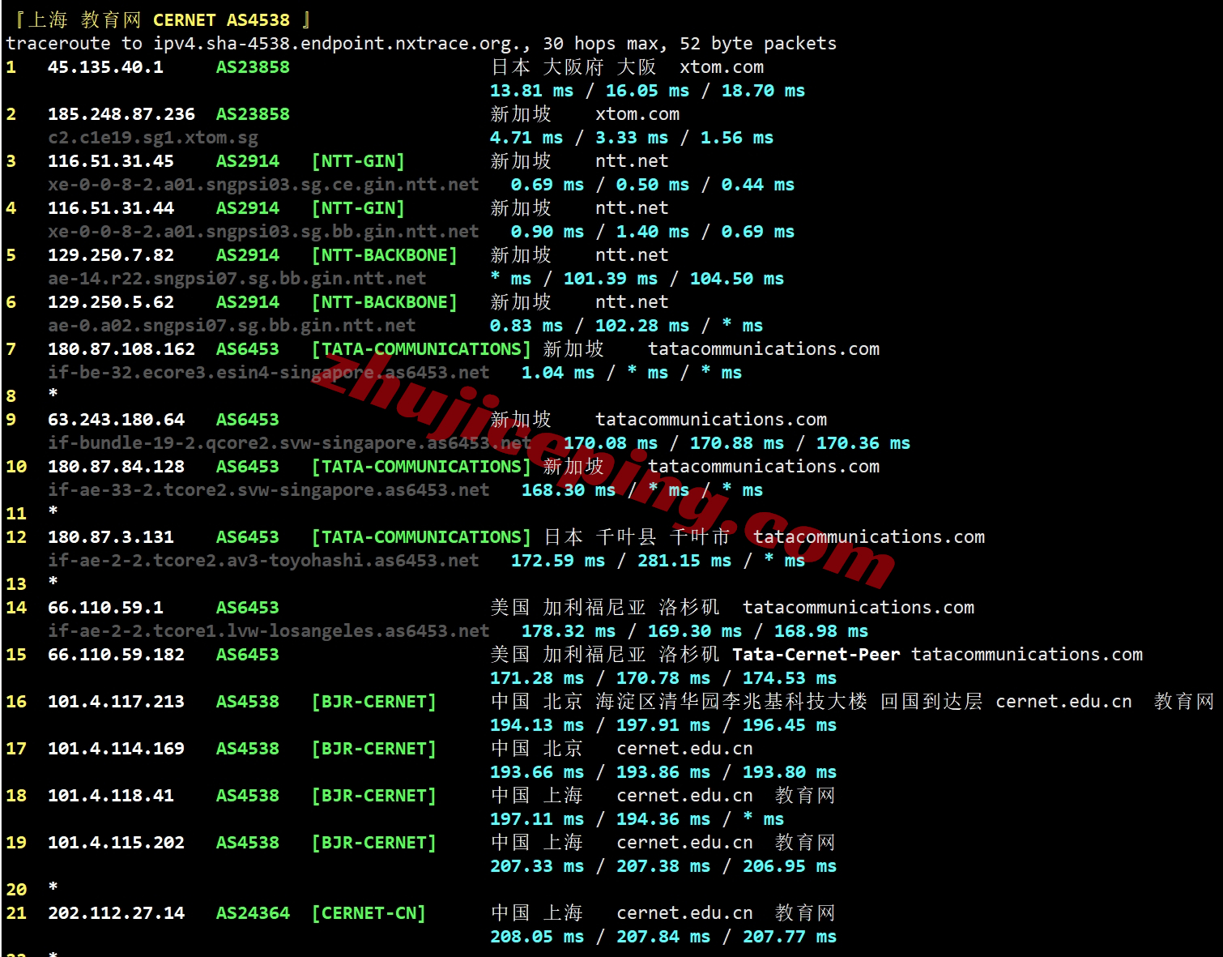1223x957 pixels.
Task: Select hostname ae-14.r22.sngpsi07.sg.bb.gin.ntt.net
Action: pos(237,278)
